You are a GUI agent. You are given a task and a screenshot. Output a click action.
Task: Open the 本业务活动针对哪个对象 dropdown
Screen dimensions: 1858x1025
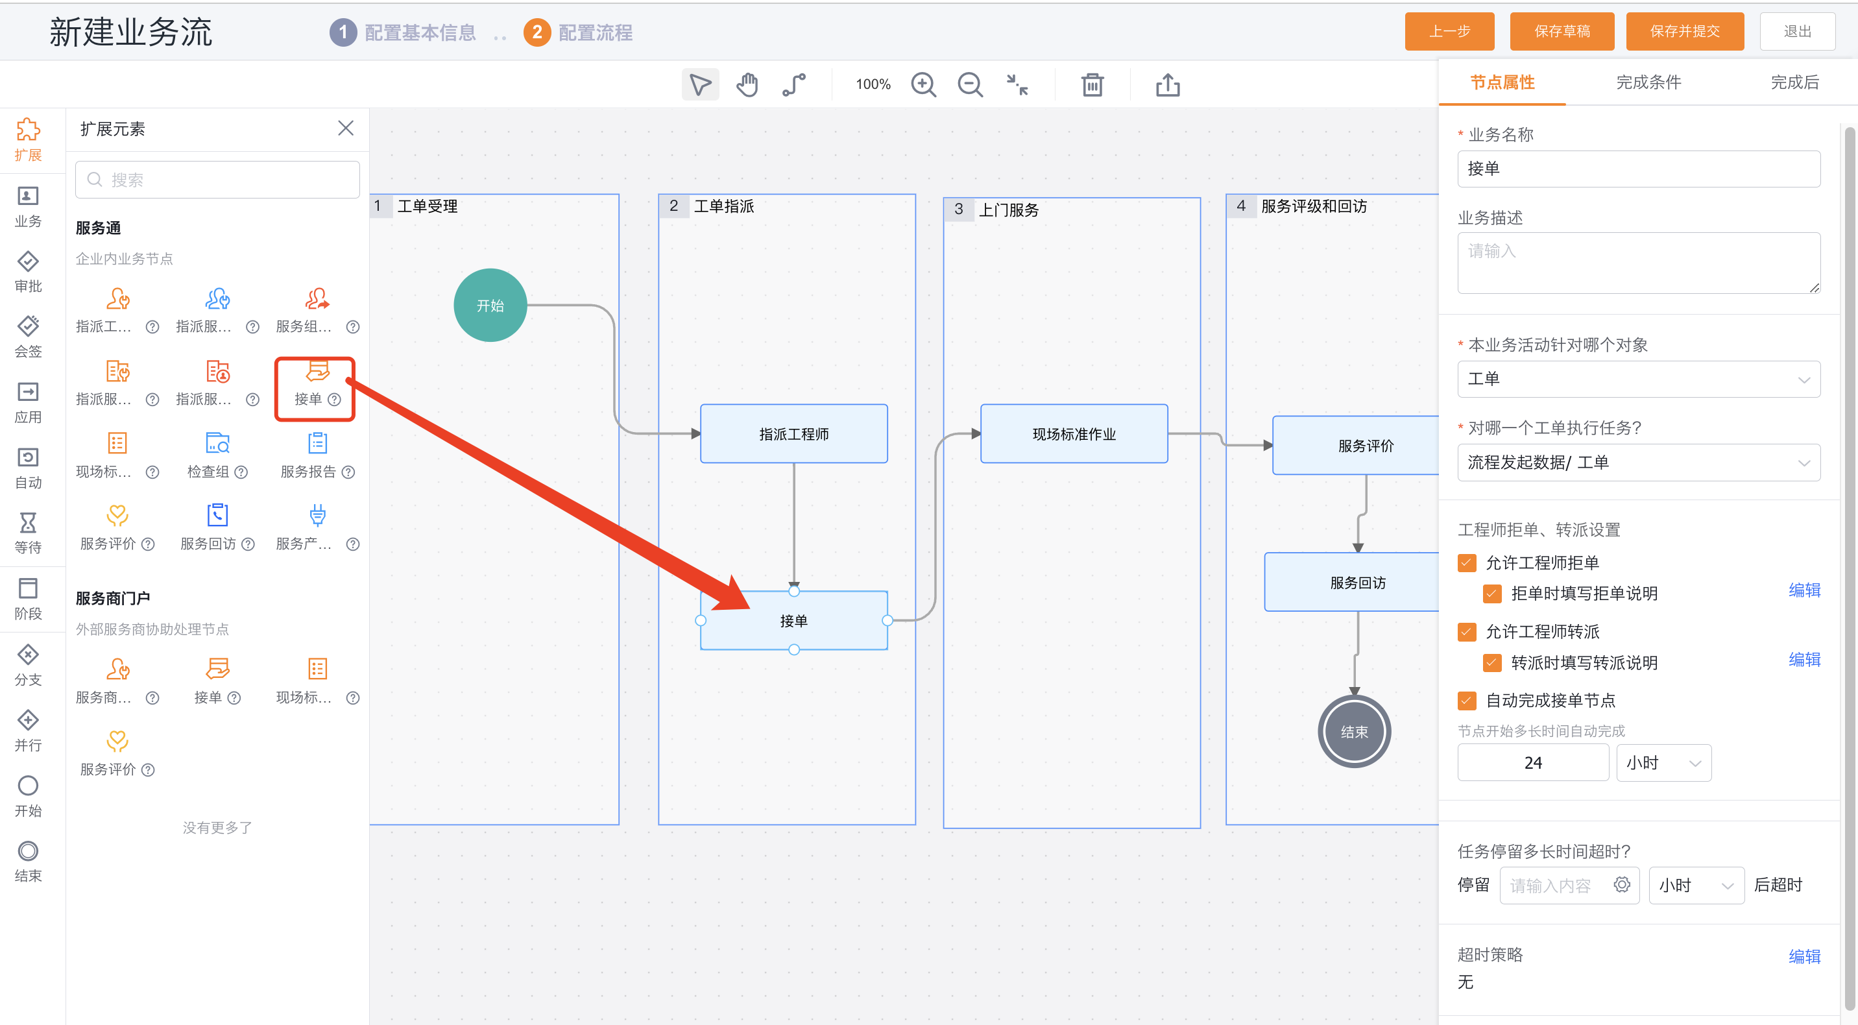pyautogui.click(x=1639, y=380)
